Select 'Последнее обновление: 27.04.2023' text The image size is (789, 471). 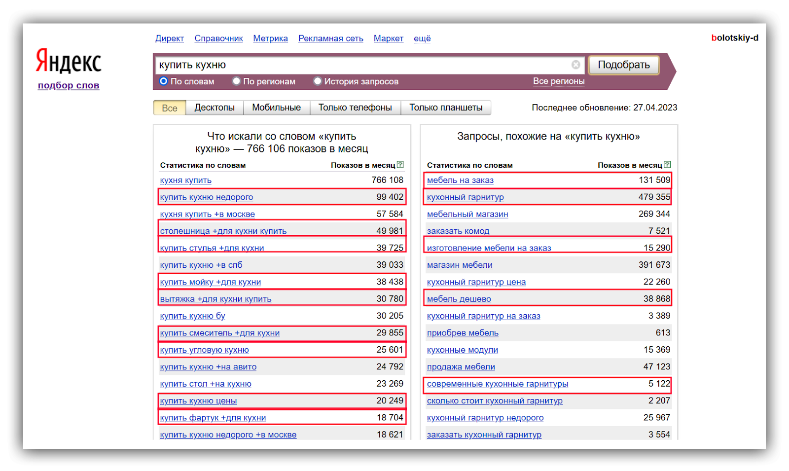[x=605, y=108]
